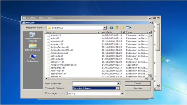Click the file icon beside actxprxy.dll
187x105 pixels.
coord(48,62)
